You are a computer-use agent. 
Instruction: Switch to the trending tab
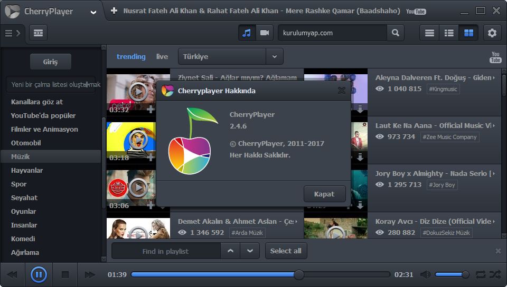(x=131, y=56)
